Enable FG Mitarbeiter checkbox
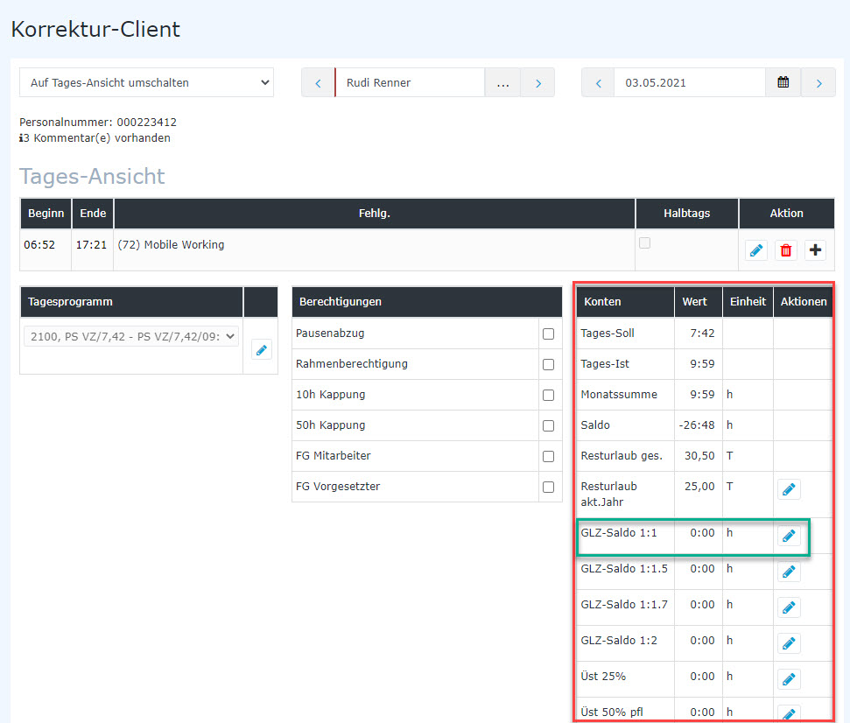This screenshot has height=723, width=850. coord(549,456)
